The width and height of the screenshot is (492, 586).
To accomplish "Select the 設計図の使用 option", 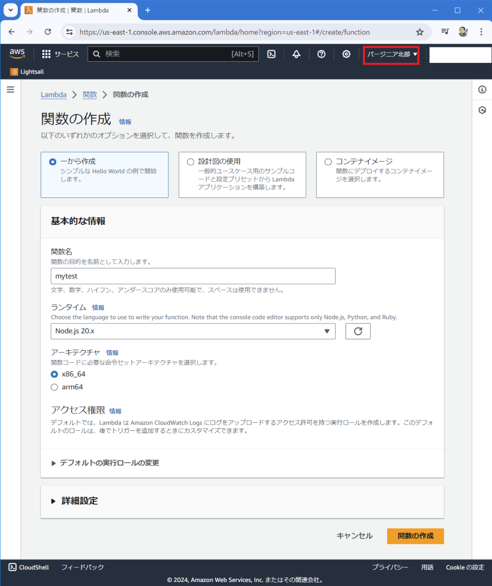I will (191, 162).
